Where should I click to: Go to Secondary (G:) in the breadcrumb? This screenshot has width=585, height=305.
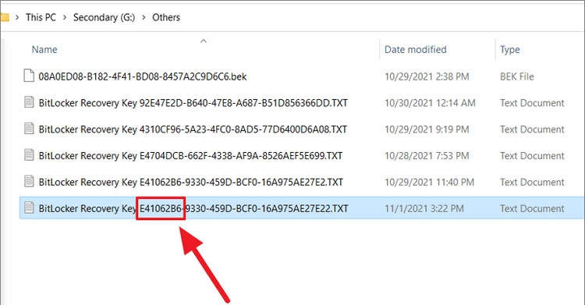104,17
